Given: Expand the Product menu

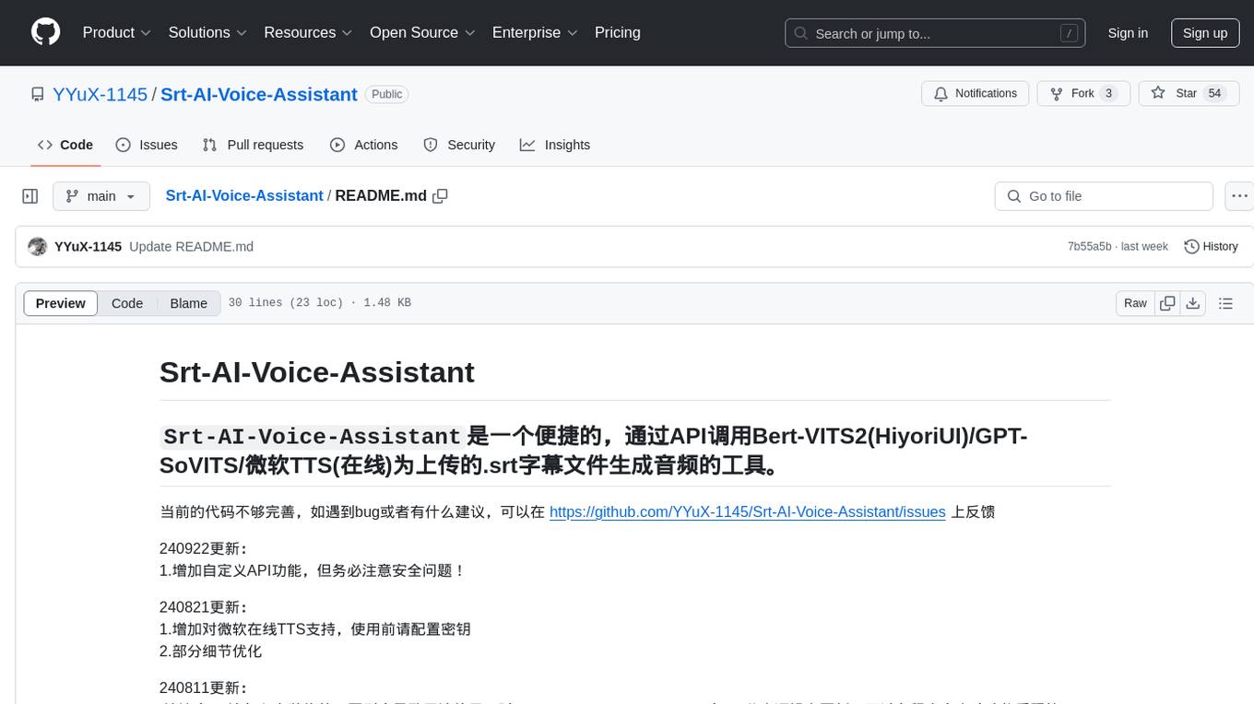Looking at the screenshot, I should click(x=117, y=32).
